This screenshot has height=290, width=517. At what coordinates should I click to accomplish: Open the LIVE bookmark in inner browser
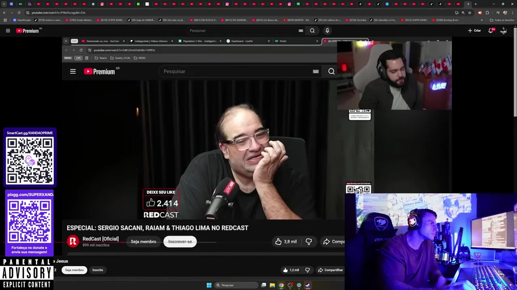tap(78, 58)
